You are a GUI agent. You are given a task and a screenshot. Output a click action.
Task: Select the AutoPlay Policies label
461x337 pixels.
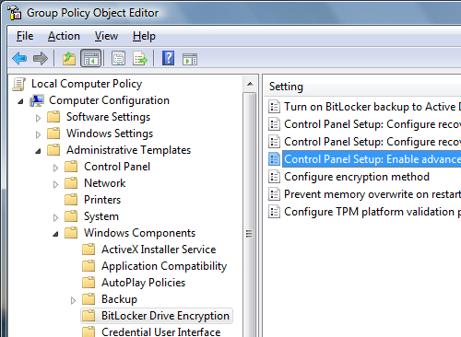(x=143, y=283)
